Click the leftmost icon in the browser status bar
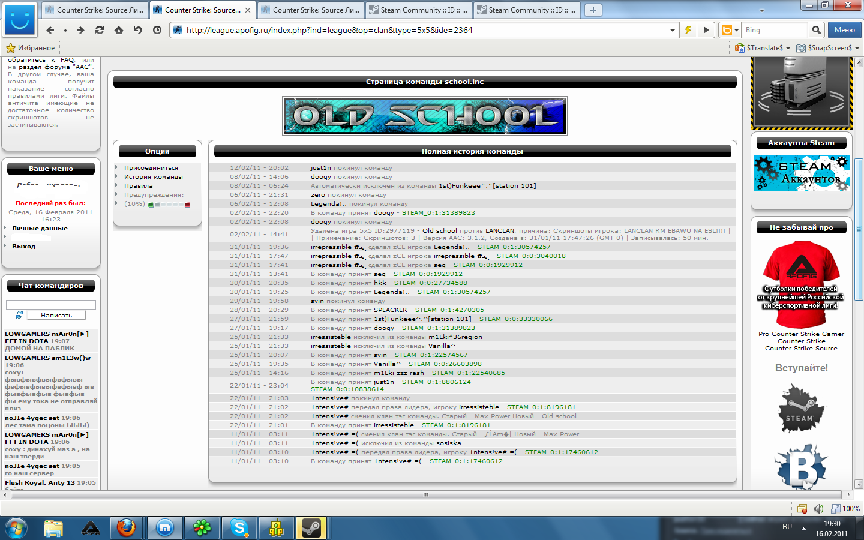The height and width of the screenshot is (540, 864). [x=802, y=509]
